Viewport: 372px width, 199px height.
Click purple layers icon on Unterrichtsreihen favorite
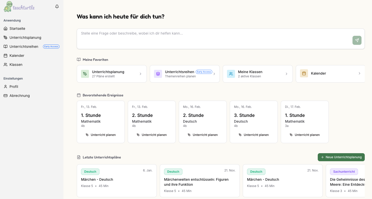point(158,74)
